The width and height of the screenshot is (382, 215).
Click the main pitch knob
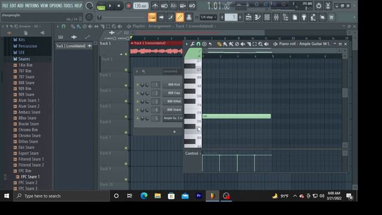pos(89,17)
